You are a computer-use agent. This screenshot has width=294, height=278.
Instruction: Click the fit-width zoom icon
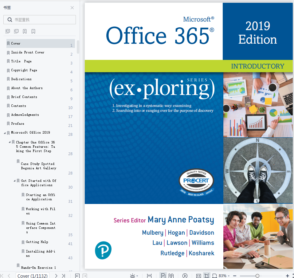214,276
